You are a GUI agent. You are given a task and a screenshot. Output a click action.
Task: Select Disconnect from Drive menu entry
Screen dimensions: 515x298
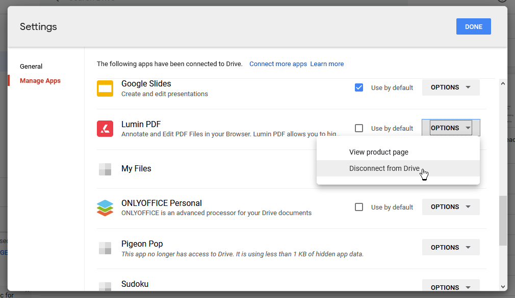click(x=398, y=168)
